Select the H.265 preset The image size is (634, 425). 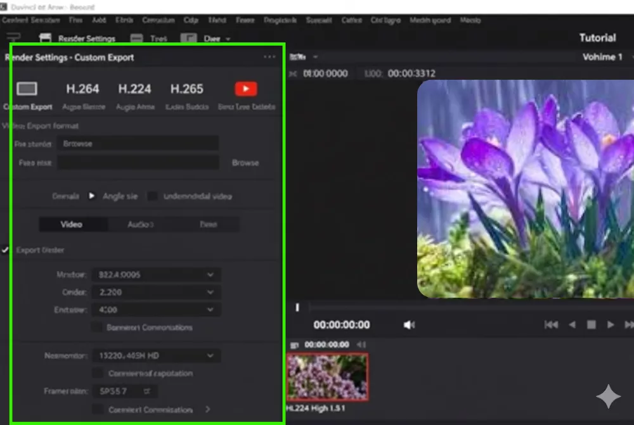click(x=186, y=89)
